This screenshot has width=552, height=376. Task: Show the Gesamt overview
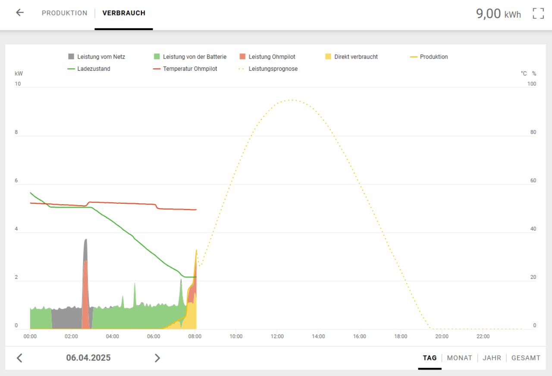click(x=526, y=358)
